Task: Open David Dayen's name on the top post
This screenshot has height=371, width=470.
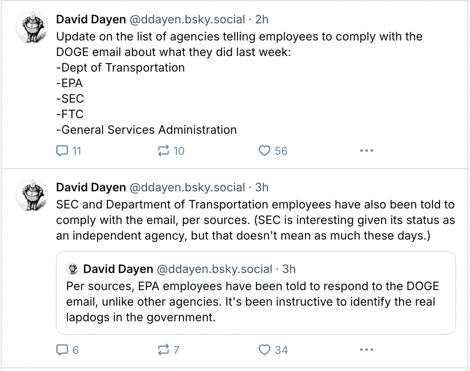Action: pos(91,19)
